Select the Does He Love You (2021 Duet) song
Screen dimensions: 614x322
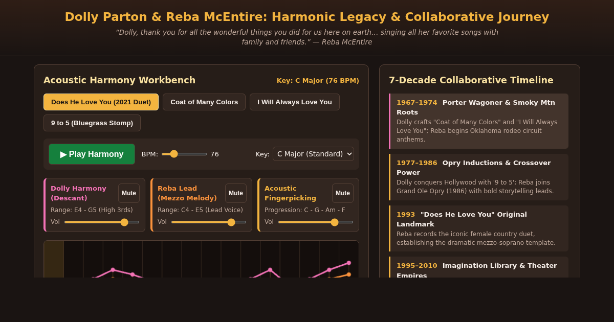tap(101, 102)
